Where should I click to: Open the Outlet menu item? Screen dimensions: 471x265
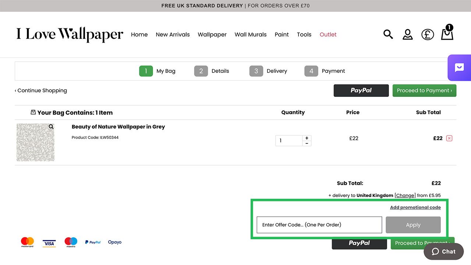point(328,35)
